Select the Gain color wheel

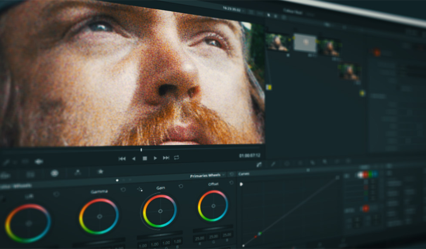coord(161,210)
